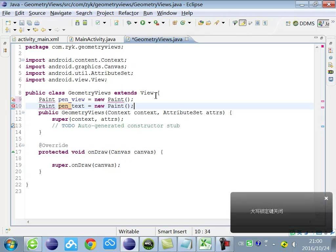The image size is (336, 252).
Task: Open the New Java Class dropdown arrow
Action: pos(189,23)
